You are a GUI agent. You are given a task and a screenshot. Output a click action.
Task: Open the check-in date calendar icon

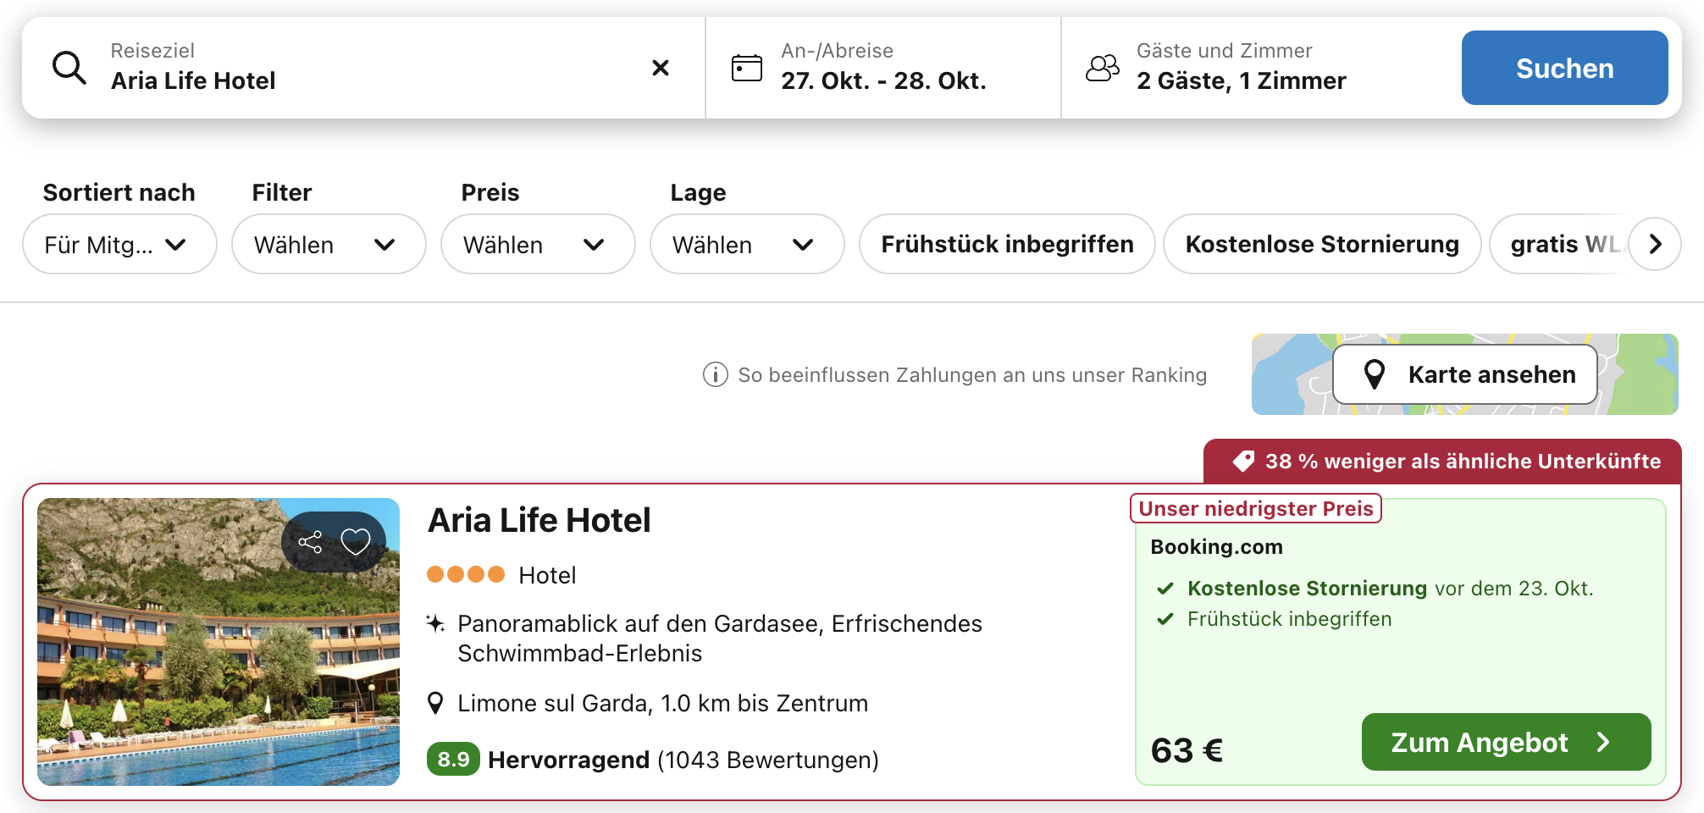(746, 68)
